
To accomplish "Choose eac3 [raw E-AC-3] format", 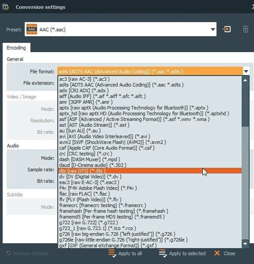I will (x=150, y=182).
